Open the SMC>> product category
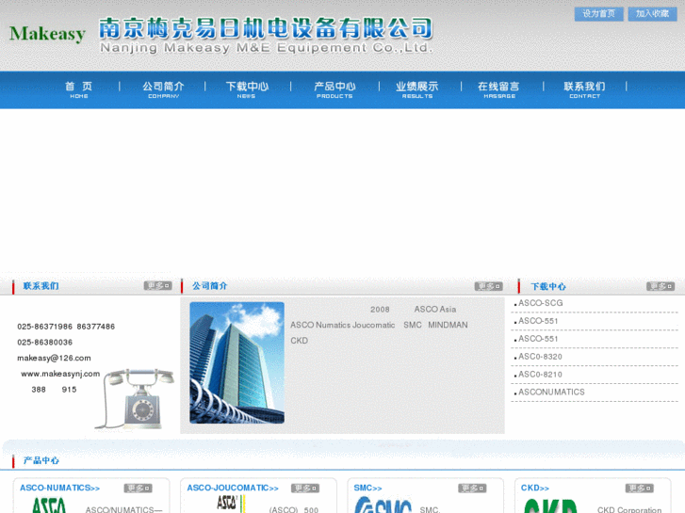 [x=367, y=489]
